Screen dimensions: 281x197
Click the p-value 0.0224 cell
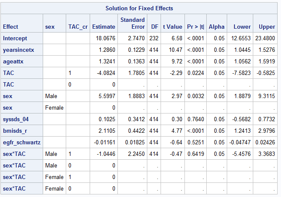[196, 73]
